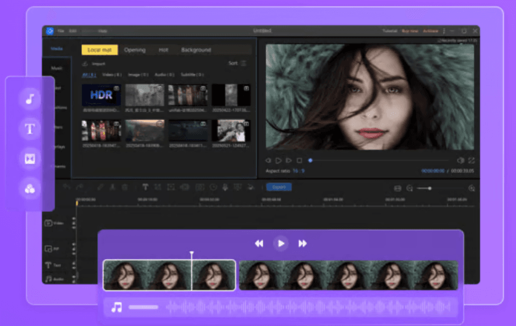Select the Music sidebar tab
516x326 pixels.
pos(57,68)
